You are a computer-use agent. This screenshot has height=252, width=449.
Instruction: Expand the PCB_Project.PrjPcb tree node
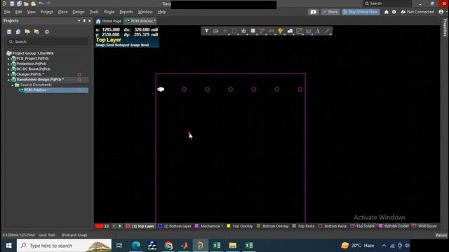click(8, 59)
